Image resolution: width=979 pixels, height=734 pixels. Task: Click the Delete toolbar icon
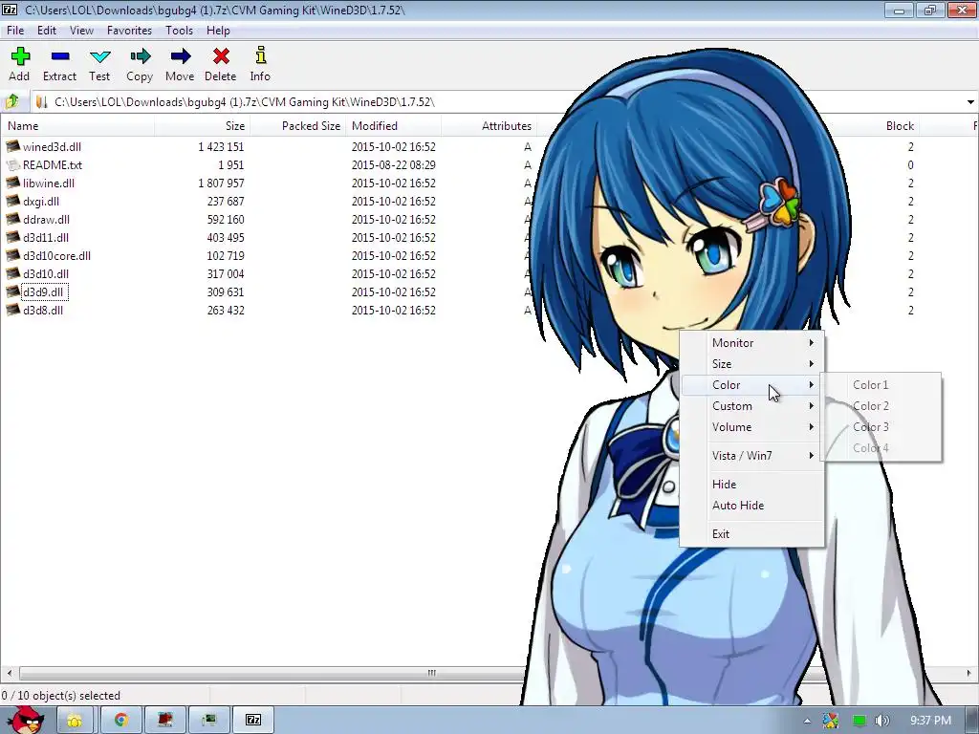pos(221,56)
